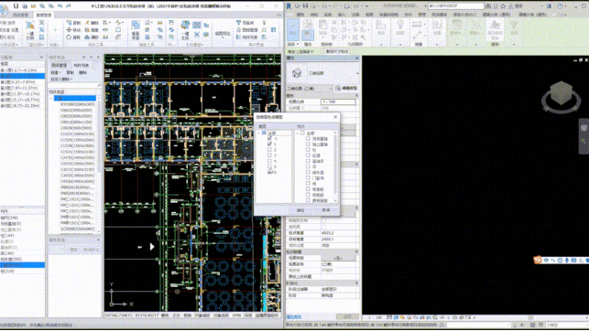Toggle the 导航树 panel icon in ribbon
The width and height of the screenshot is (589, 331).
[245, 23]
